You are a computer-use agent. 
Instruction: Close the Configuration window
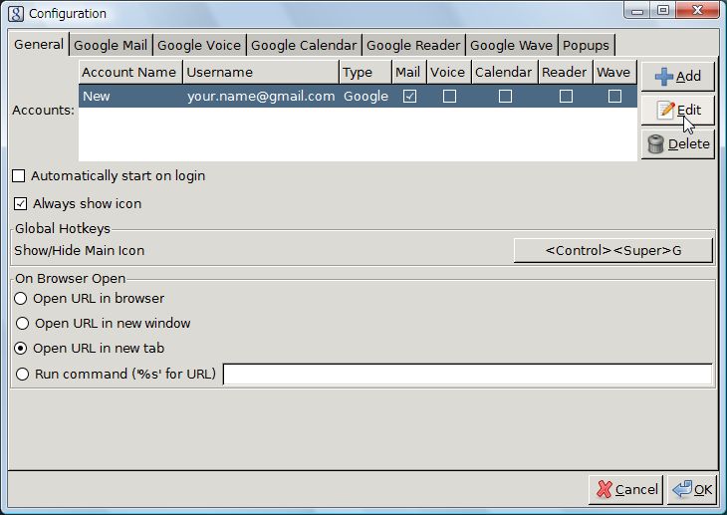[697, 11]
